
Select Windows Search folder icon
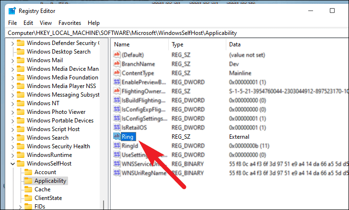(21, 138)
